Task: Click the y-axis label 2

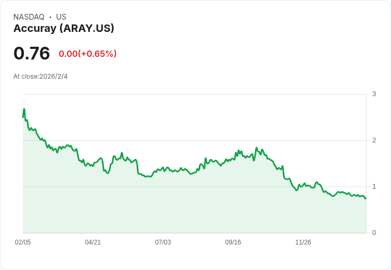Action: click(374, 140)
